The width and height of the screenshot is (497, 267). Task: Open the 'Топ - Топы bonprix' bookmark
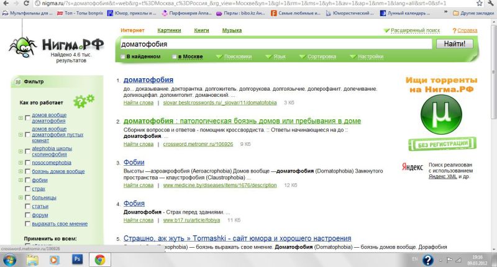tap(81, 13)
